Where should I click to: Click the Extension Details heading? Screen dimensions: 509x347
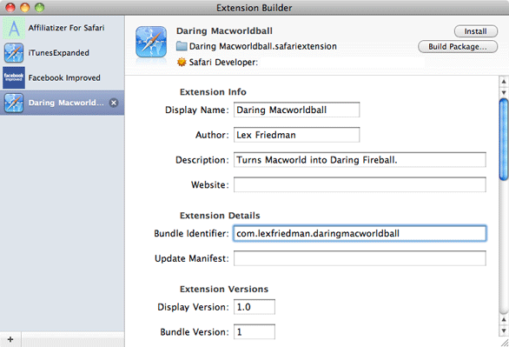220,216
